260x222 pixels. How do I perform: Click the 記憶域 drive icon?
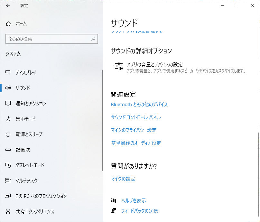point(8,150)
